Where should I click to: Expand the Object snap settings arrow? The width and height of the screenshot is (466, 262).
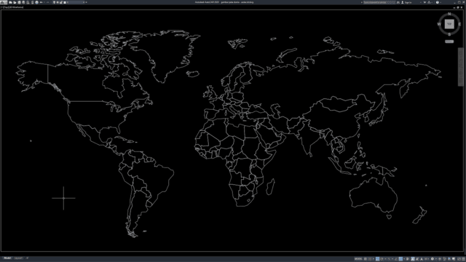tap(404, 259)
